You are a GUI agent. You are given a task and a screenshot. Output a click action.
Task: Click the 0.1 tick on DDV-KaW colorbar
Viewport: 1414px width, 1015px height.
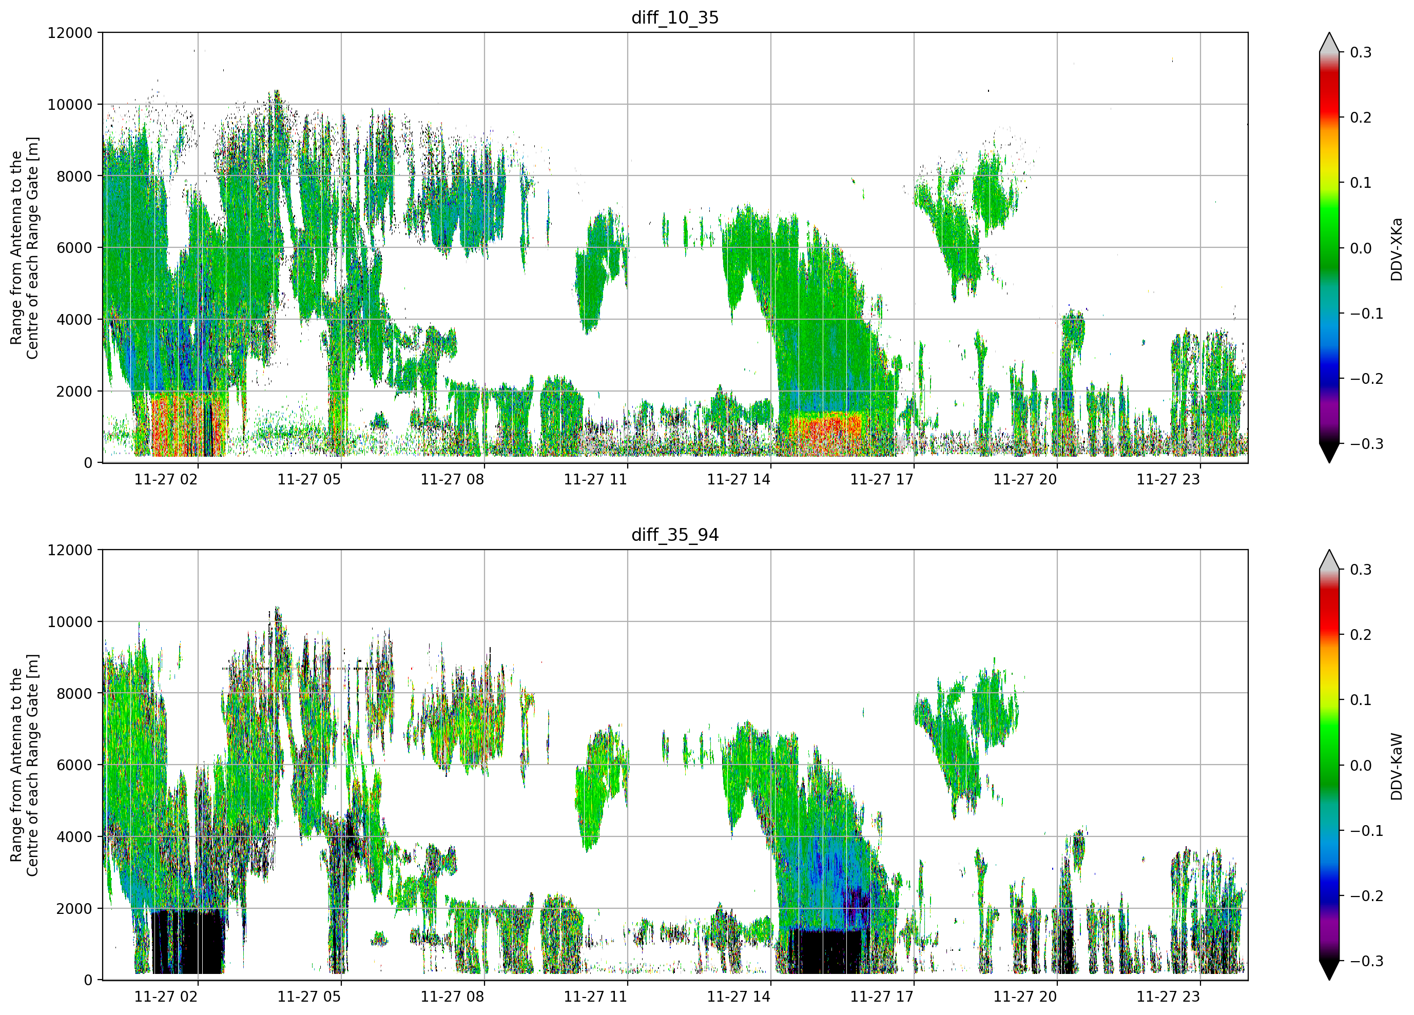point(1361,700)
